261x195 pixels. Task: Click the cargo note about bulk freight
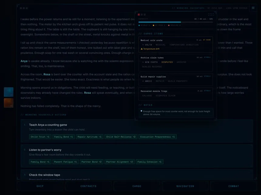click(x=176, y=113)
